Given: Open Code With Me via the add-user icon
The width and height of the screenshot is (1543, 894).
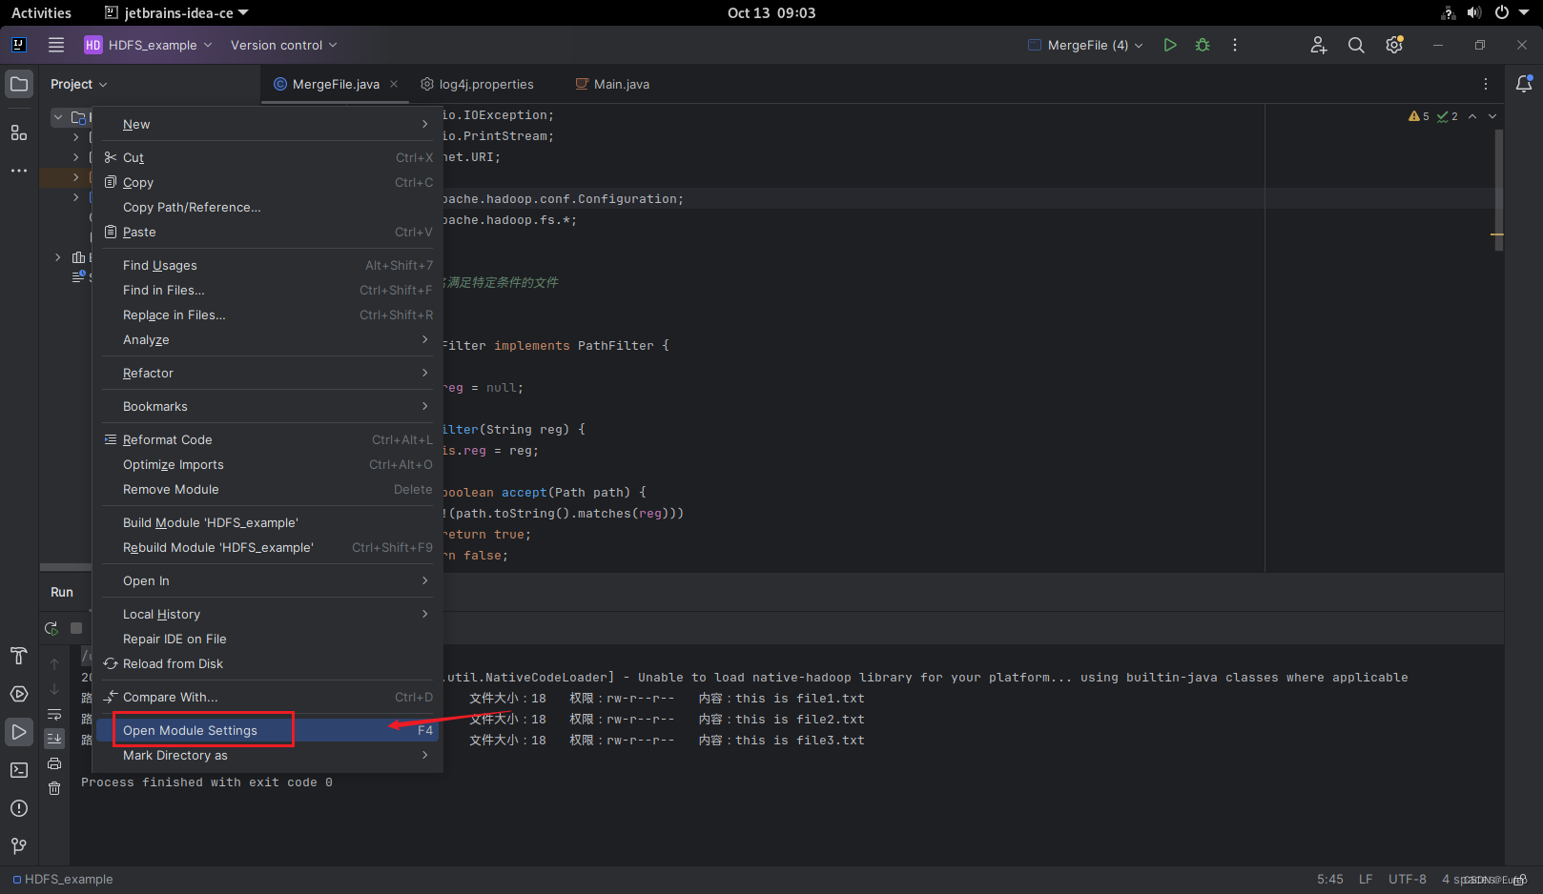Looking at the screenshot, I should coord(1318,44).
